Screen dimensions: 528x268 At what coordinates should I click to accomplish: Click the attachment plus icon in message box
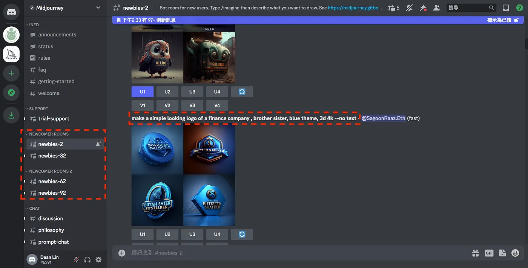pos(122,253)
